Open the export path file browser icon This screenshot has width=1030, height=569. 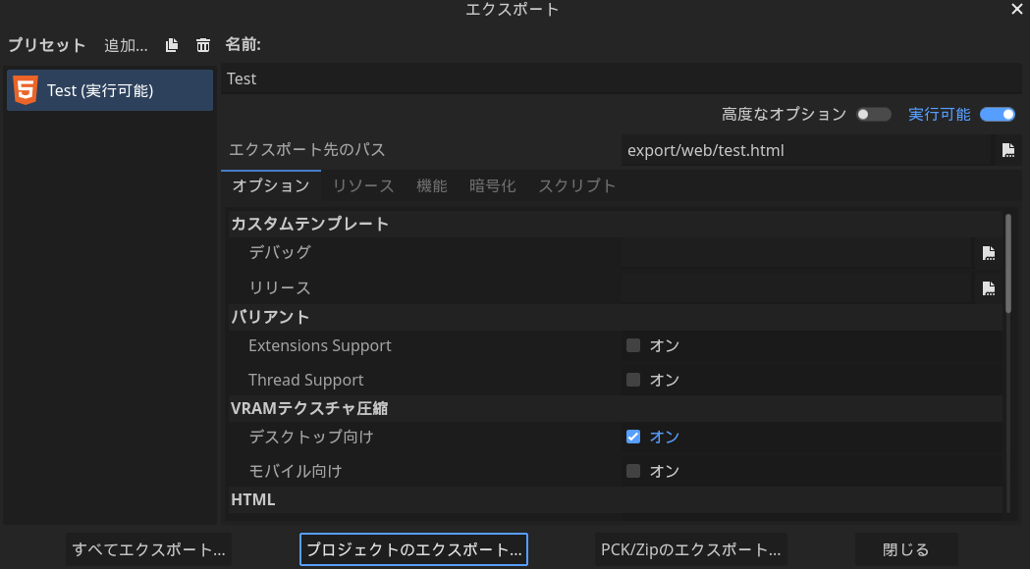coord(1007,150)
